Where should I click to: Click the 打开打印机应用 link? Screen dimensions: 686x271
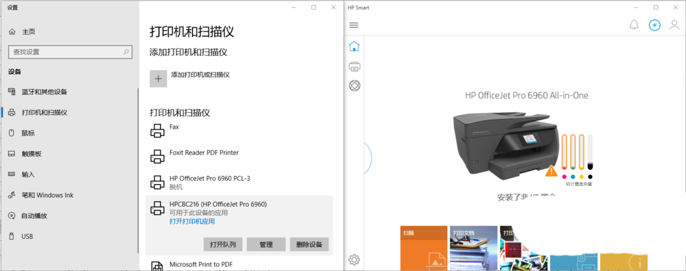192,222
